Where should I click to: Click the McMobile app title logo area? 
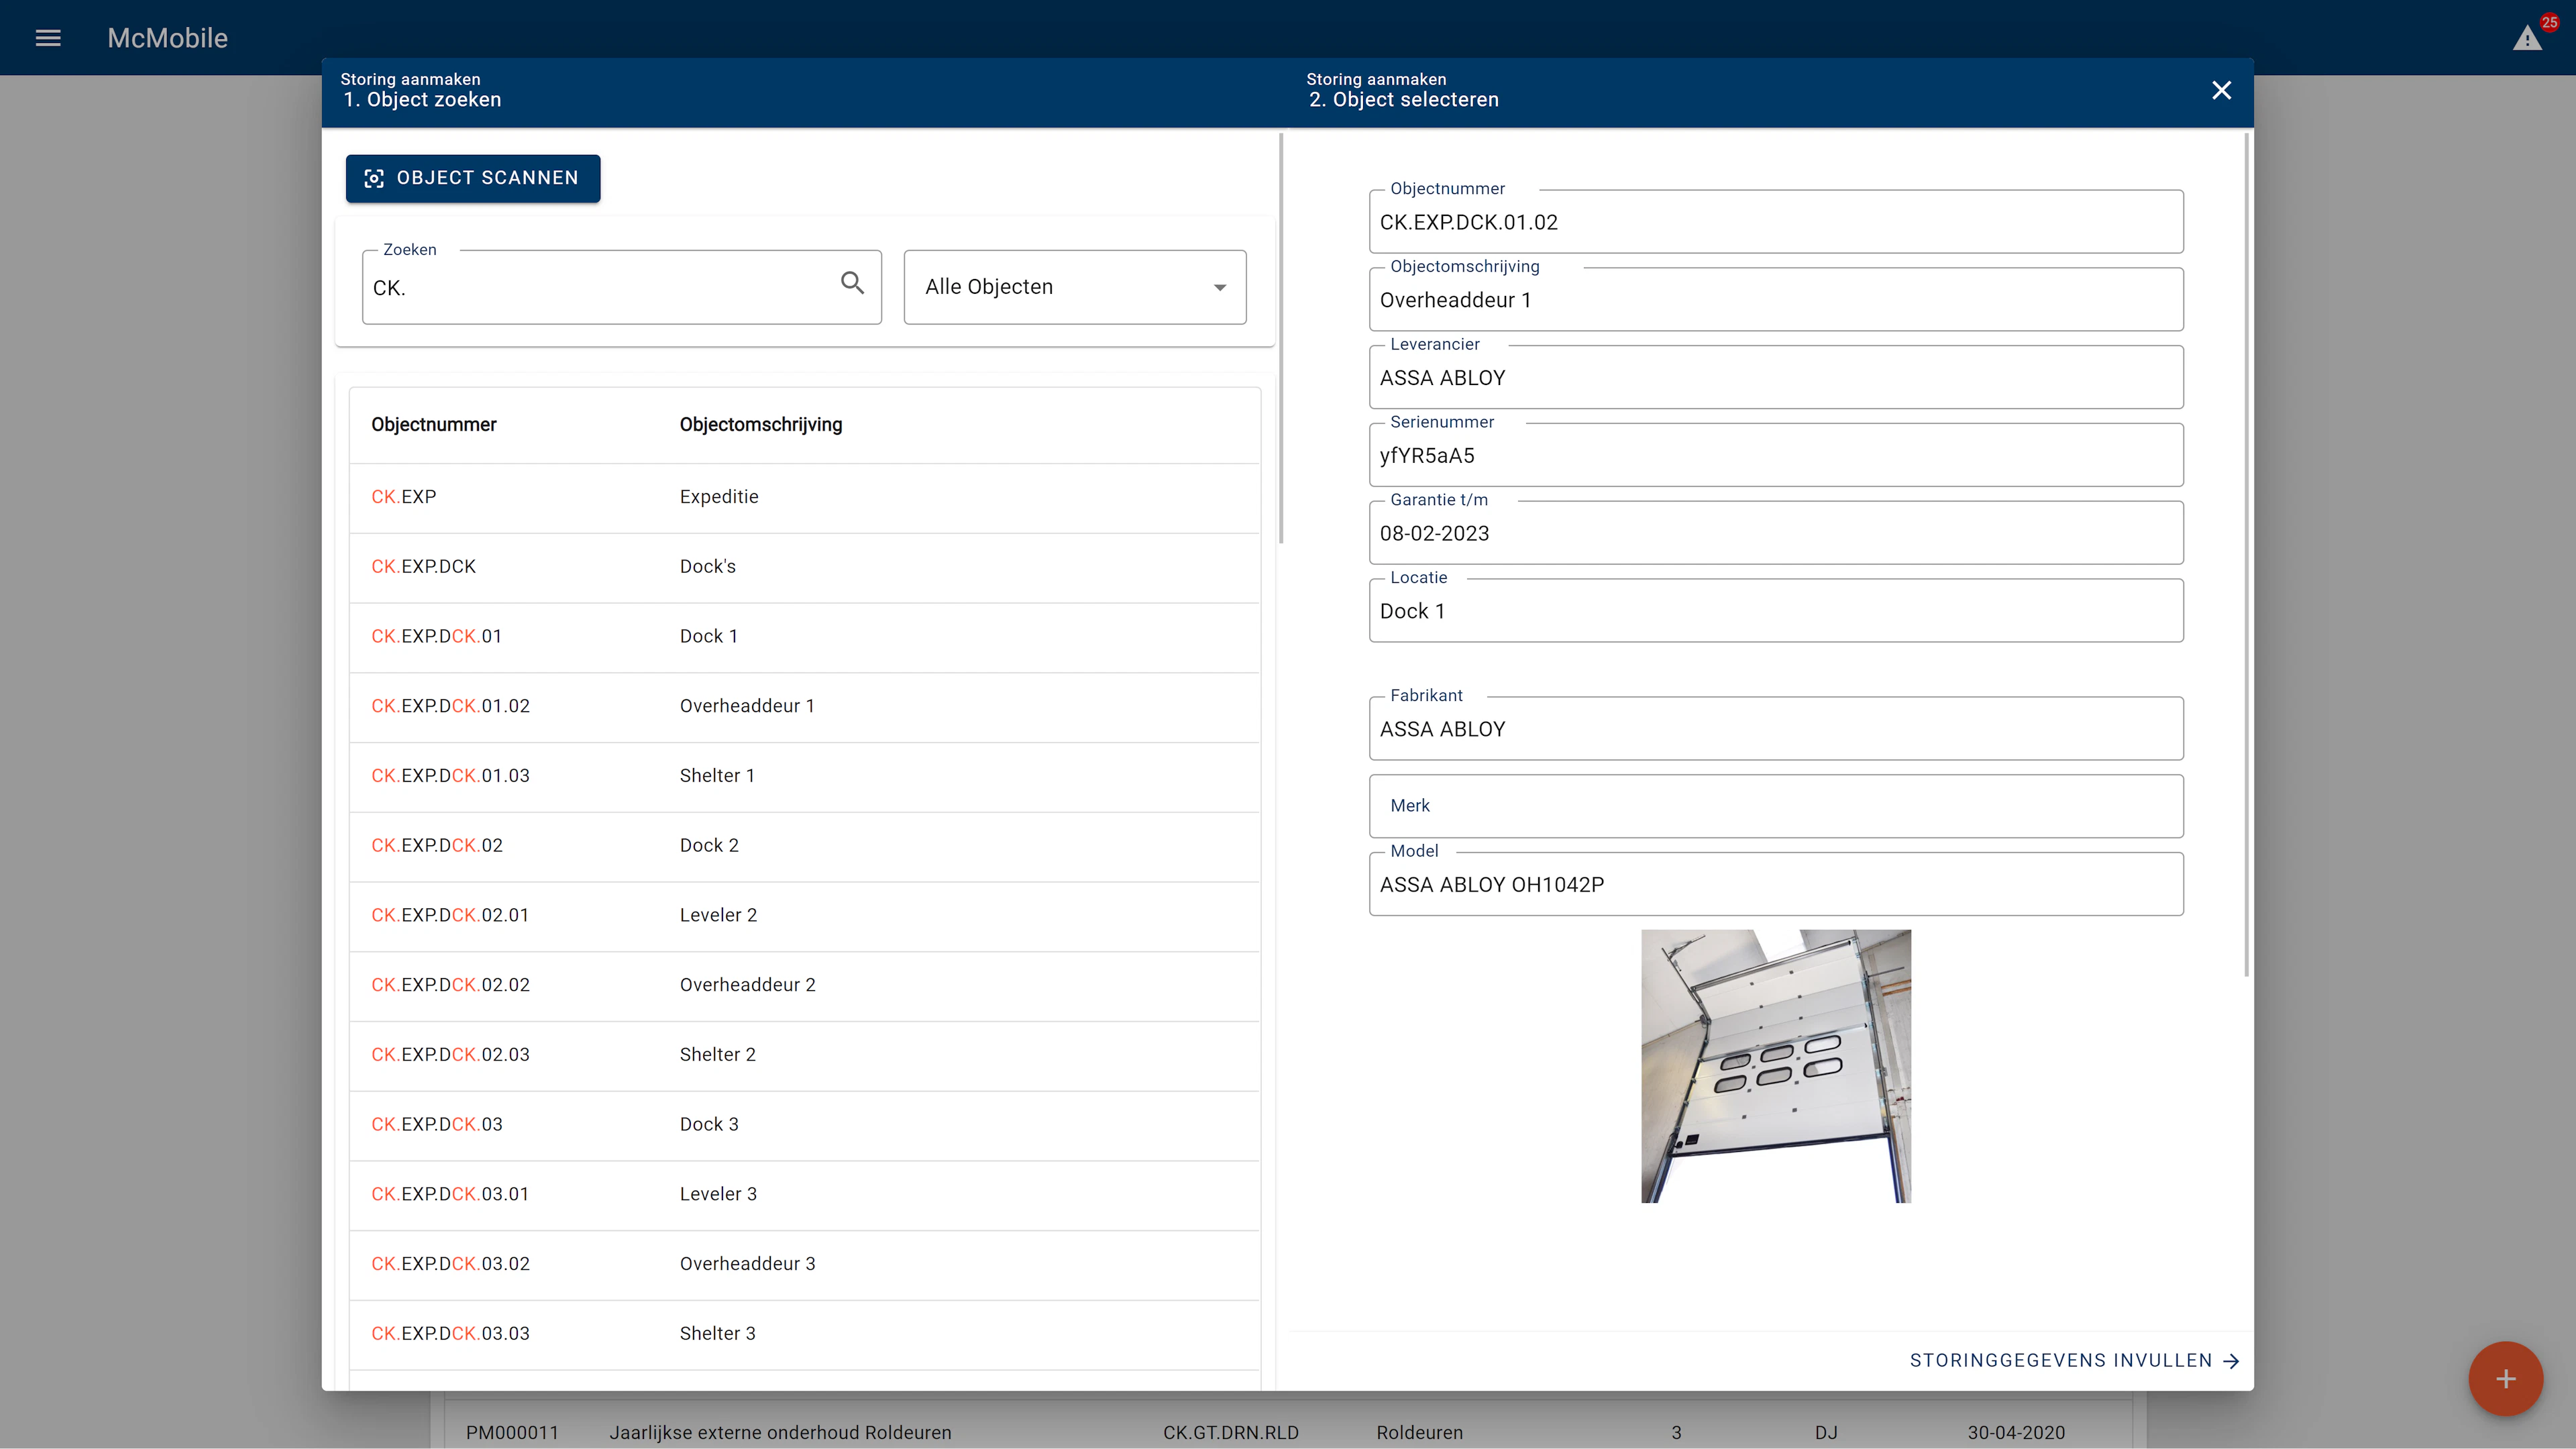pyautogui.click(x=167, y=38)
